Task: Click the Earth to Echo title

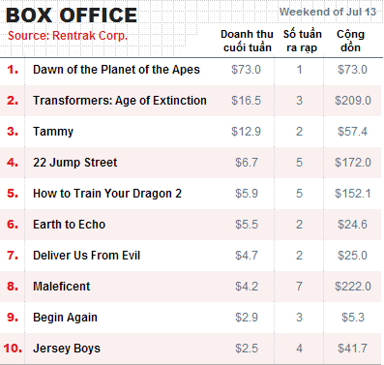Action: click(x=70, y=225)
